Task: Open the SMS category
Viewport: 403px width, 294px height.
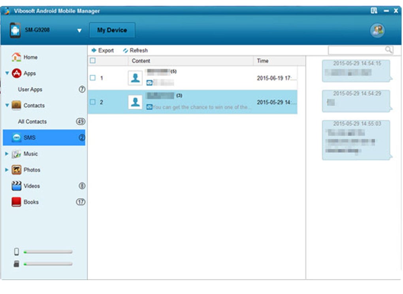Action: coord(44,138)
